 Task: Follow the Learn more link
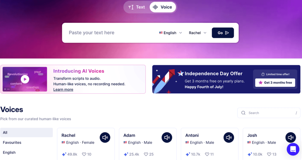[63, 90]
